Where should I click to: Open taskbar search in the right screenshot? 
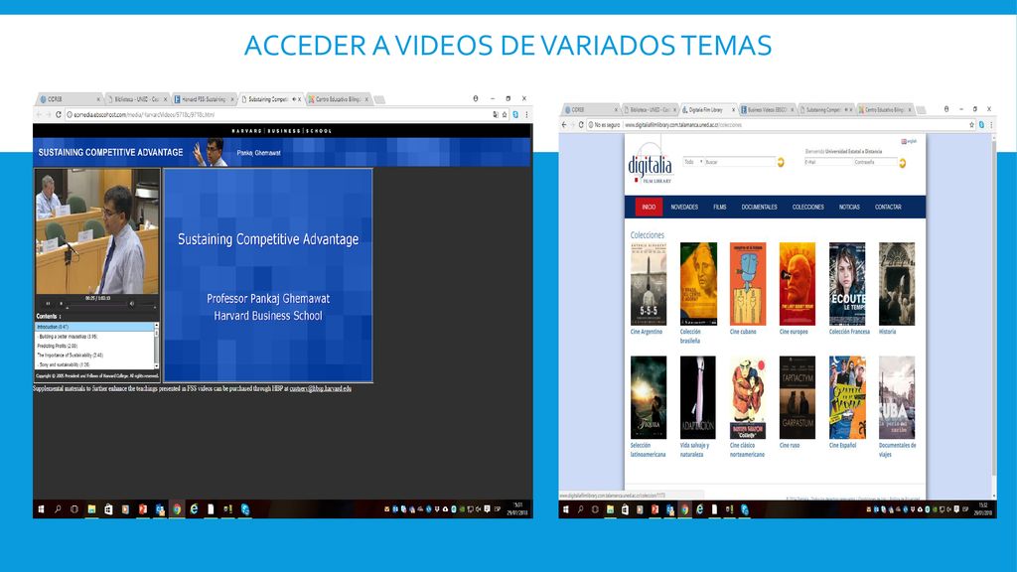(580, 509)
